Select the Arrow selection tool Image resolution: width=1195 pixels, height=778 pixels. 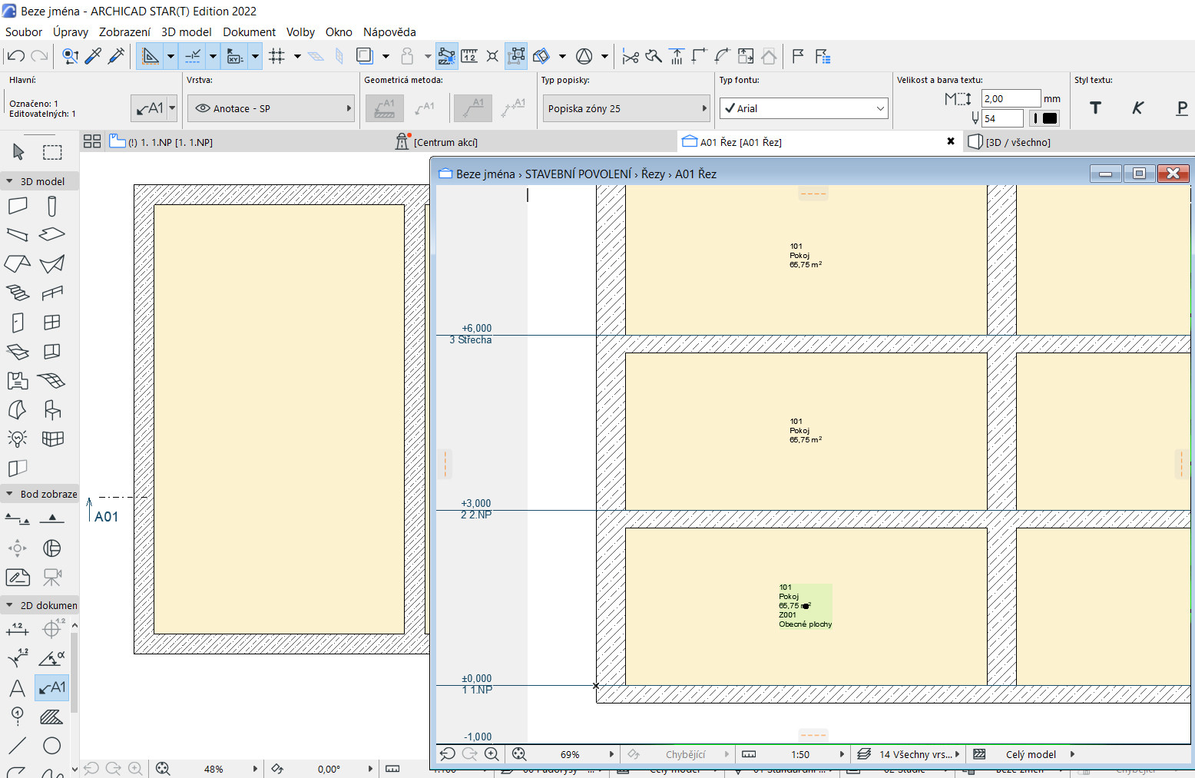point(18,152)
